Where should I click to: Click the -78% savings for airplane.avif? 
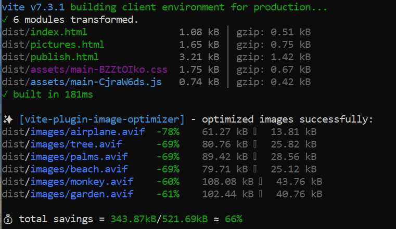coord(168,132)
